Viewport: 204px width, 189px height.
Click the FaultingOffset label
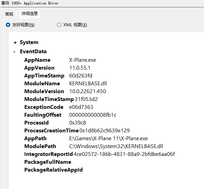[x=43, y=115]
